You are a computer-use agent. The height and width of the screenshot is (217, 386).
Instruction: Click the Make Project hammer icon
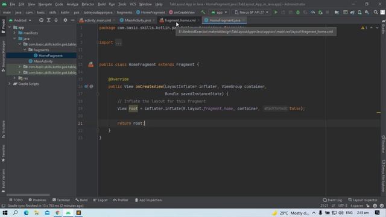click(203, 12)
